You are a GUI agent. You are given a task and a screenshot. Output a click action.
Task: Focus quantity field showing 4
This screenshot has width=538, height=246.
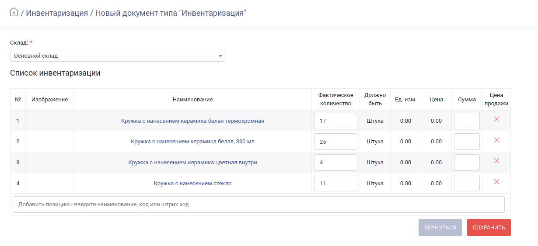pos(335,163)
